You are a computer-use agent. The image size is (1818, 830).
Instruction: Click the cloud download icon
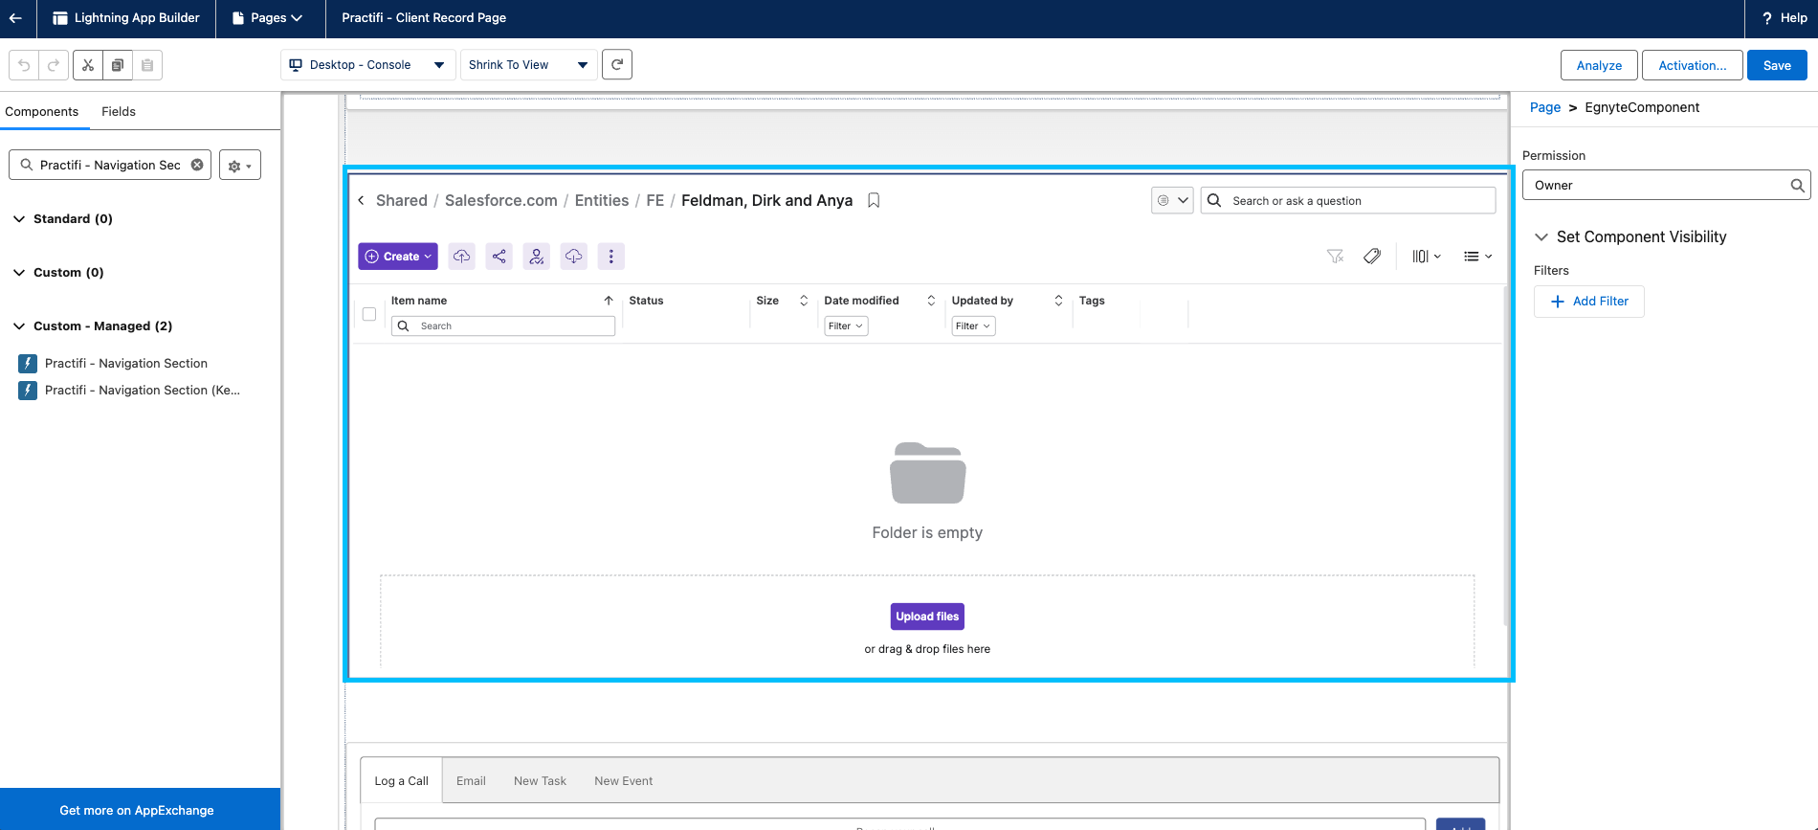coord(573,257)
